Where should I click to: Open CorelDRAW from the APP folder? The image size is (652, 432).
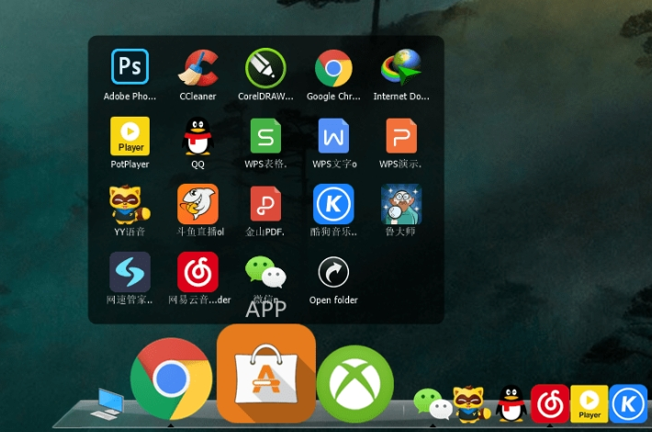coord(265,68)
